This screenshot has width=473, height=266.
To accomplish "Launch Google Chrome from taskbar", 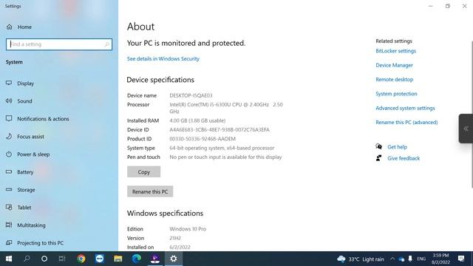I will (x=81, y=259).
